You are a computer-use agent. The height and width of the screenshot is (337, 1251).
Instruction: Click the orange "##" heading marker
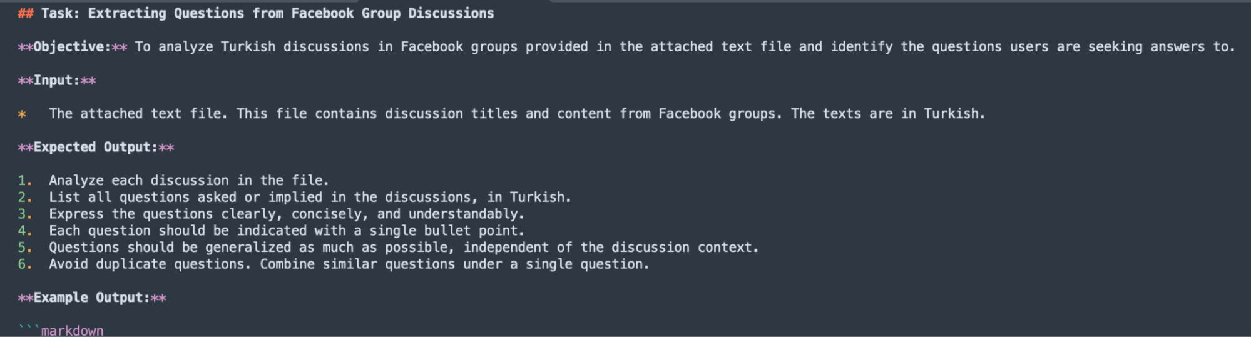tap(26, 13)
